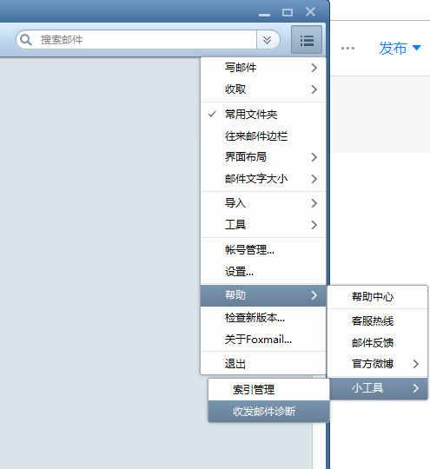Image resolution: width=430 pixels, height=469 pixels.
Task: Click the three-dots more options icon
Action: click(x=347, y=48)
